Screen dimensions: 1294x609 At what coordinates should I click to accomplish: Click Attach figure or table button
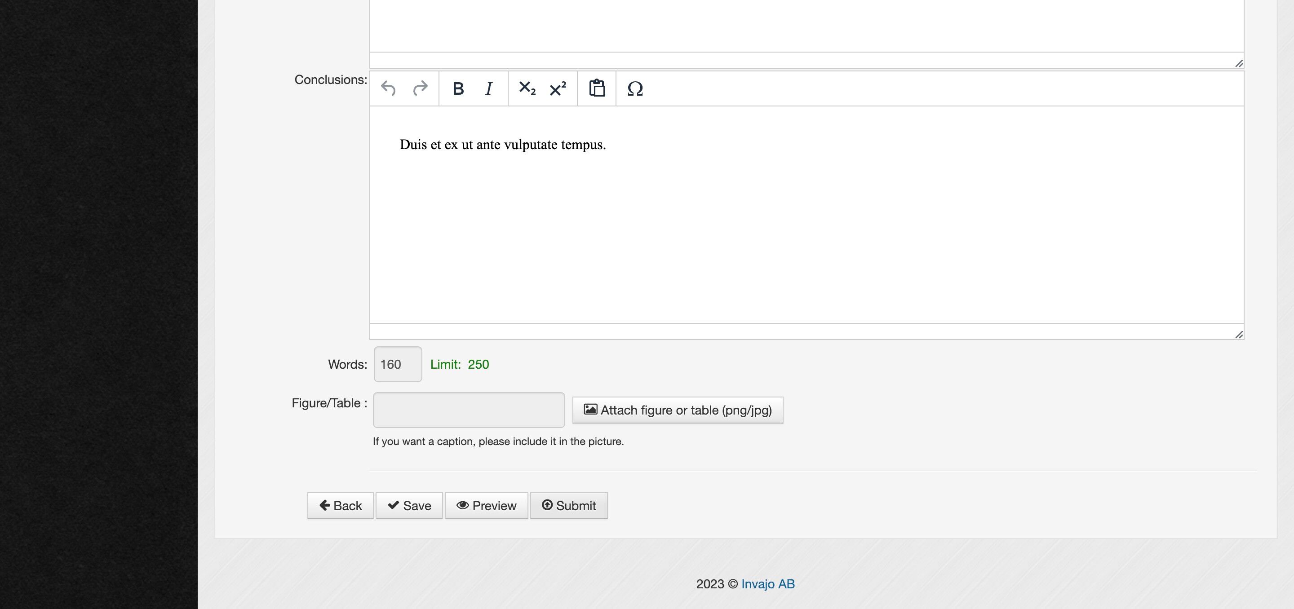(x=677, y=410)
